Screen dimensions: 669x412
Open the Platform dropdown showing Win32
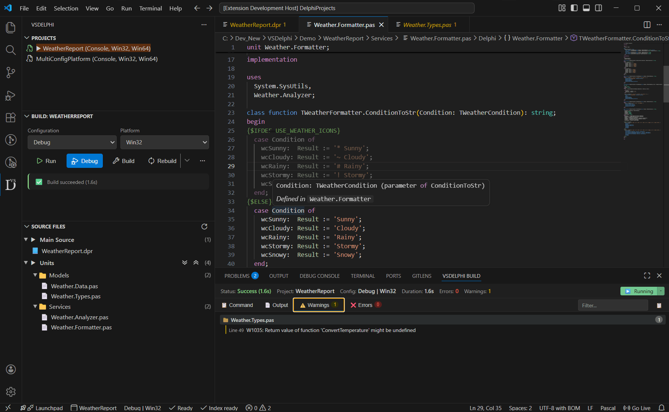click(165, 142)
